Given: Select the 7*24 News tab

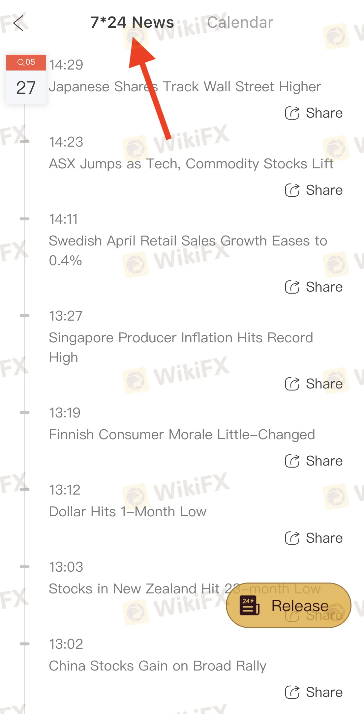Looking at the screenshot, I should (132, 22).
